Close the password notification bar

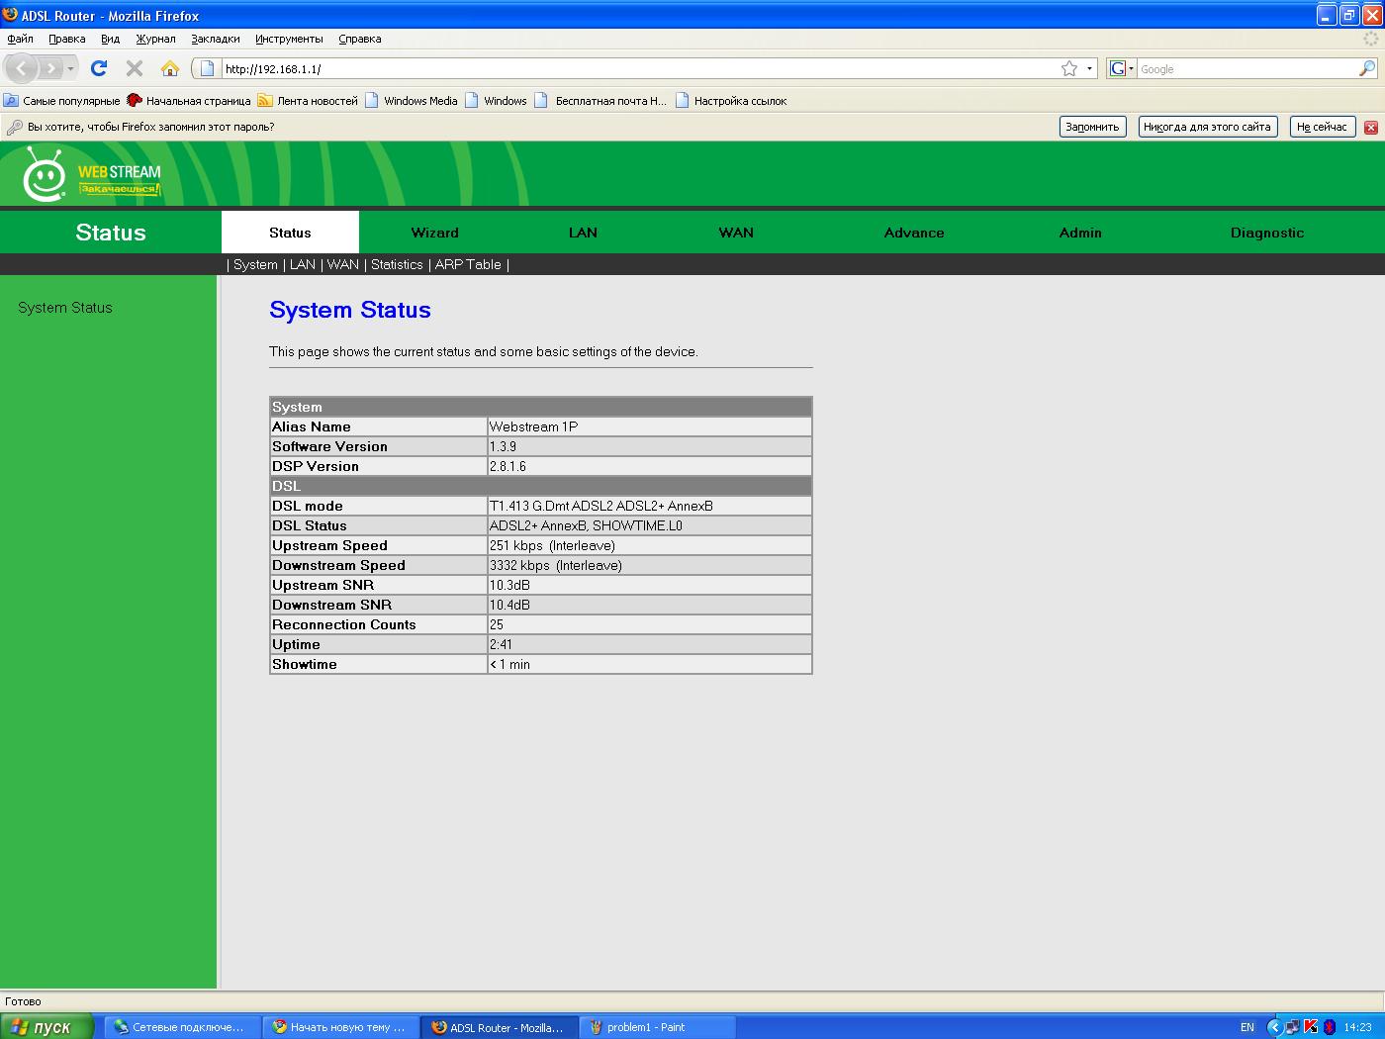[1371, 127]
